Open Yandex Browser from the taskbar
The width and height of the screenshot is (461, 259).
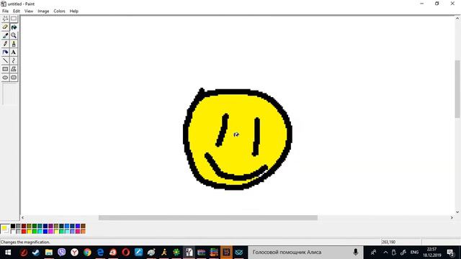[x=75, y=253]
